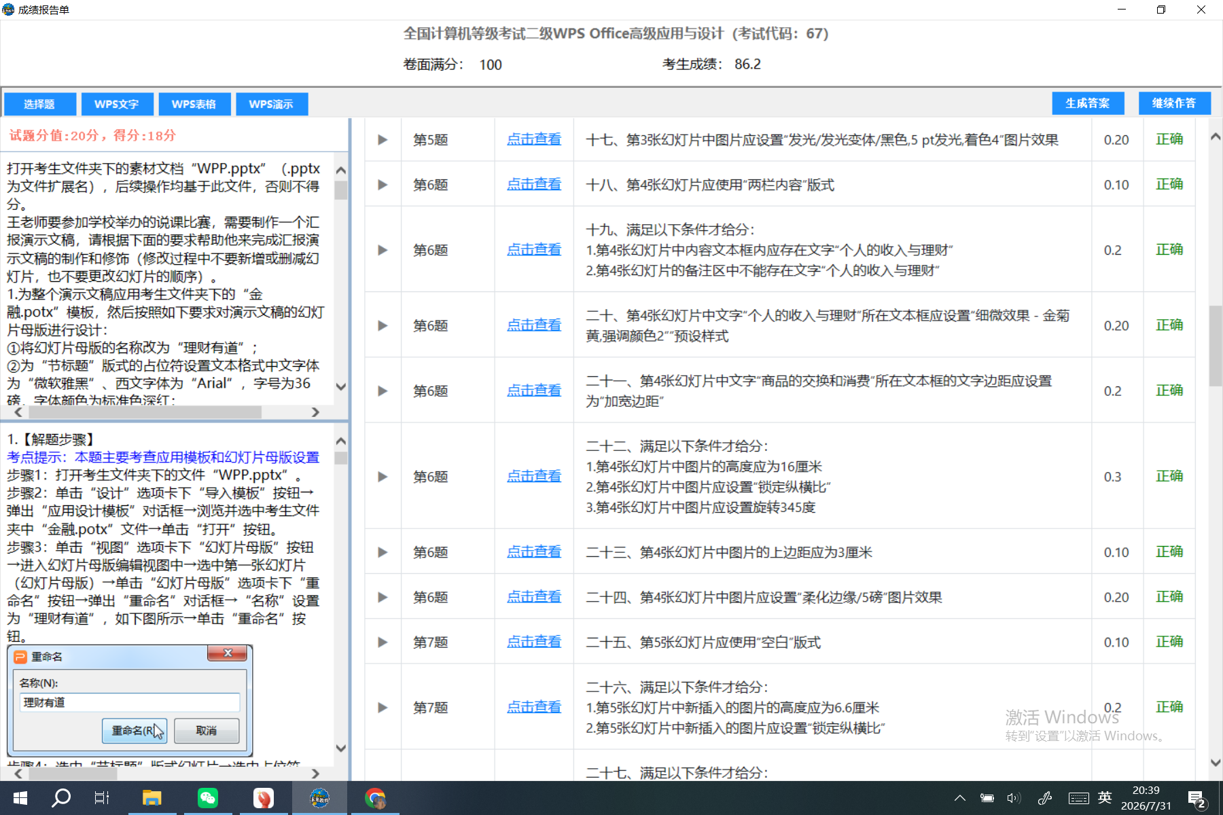The width and height of the screenshot is (1223, 815).
Task: Open the notification center icon
Action: click(x=1197, y=799)
